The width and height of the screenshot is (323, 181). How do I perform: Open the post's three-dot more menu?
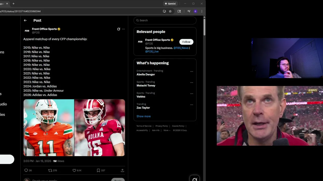[x=123, y=29]
